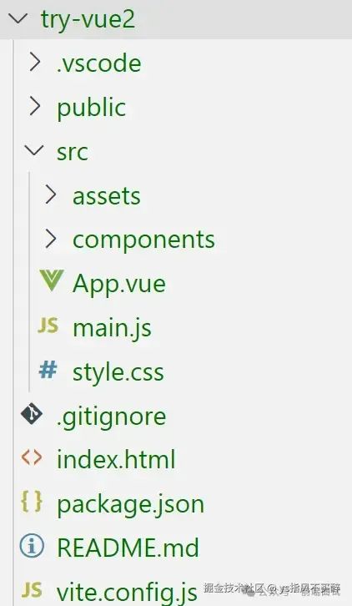This screenshot has width=352, height=606.
Task: Click the JS icon next to vite.config.js
Action: tap(32, 590)
